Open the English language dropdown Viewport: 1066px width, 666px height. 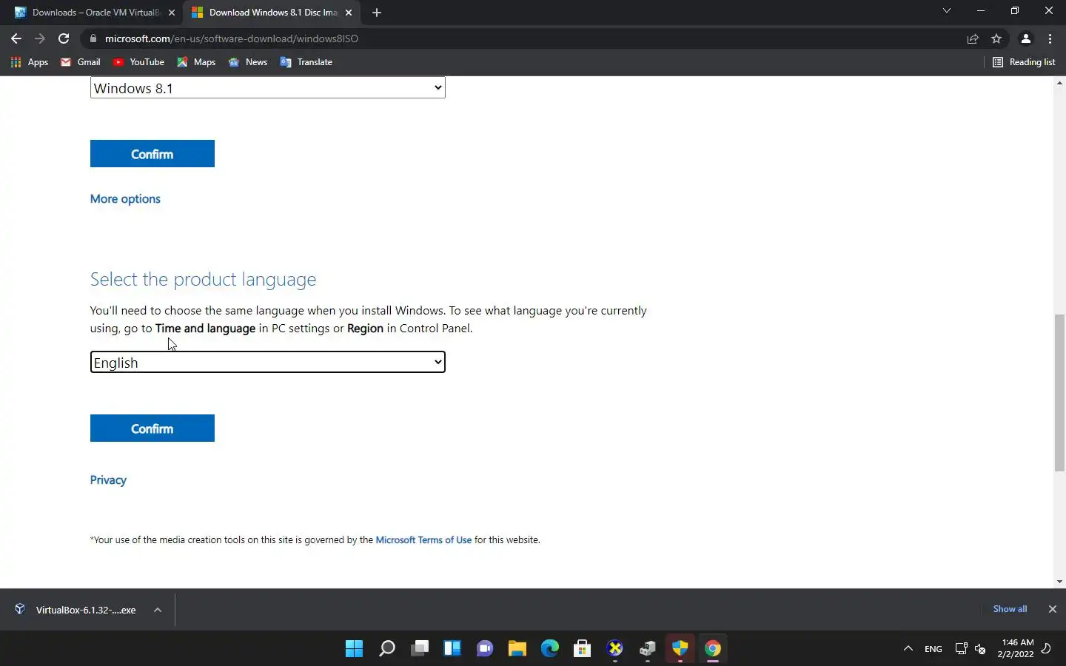click(267, 362)
